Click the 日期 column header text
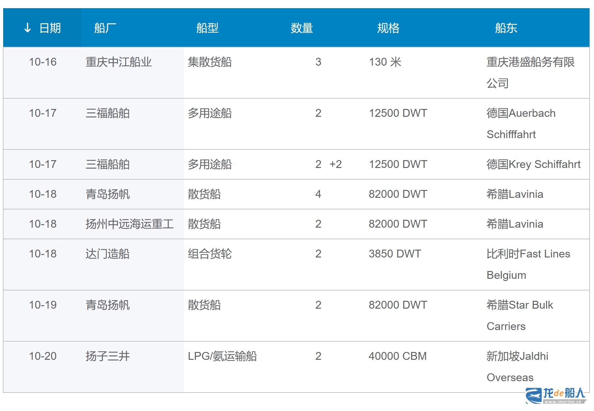This screenshot has width=594, height=411. point(50,28)
